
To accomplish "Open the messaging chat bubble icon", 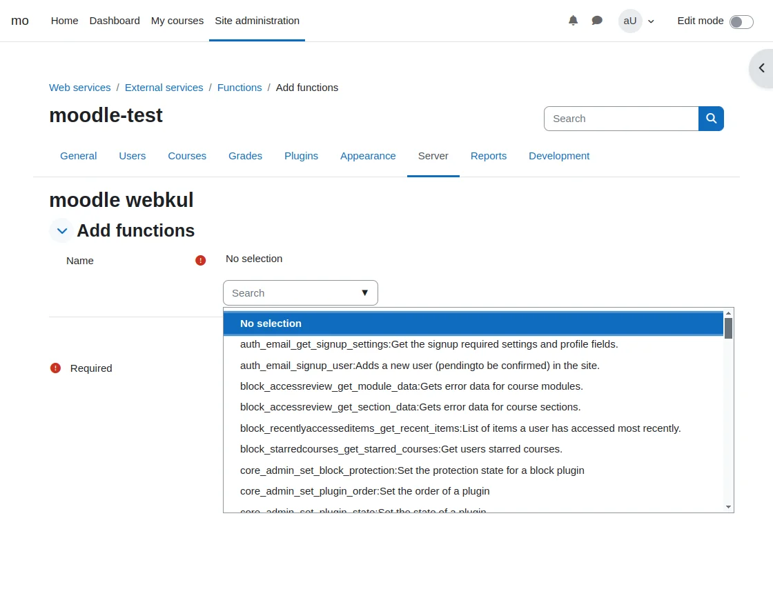I will point(597,21).
